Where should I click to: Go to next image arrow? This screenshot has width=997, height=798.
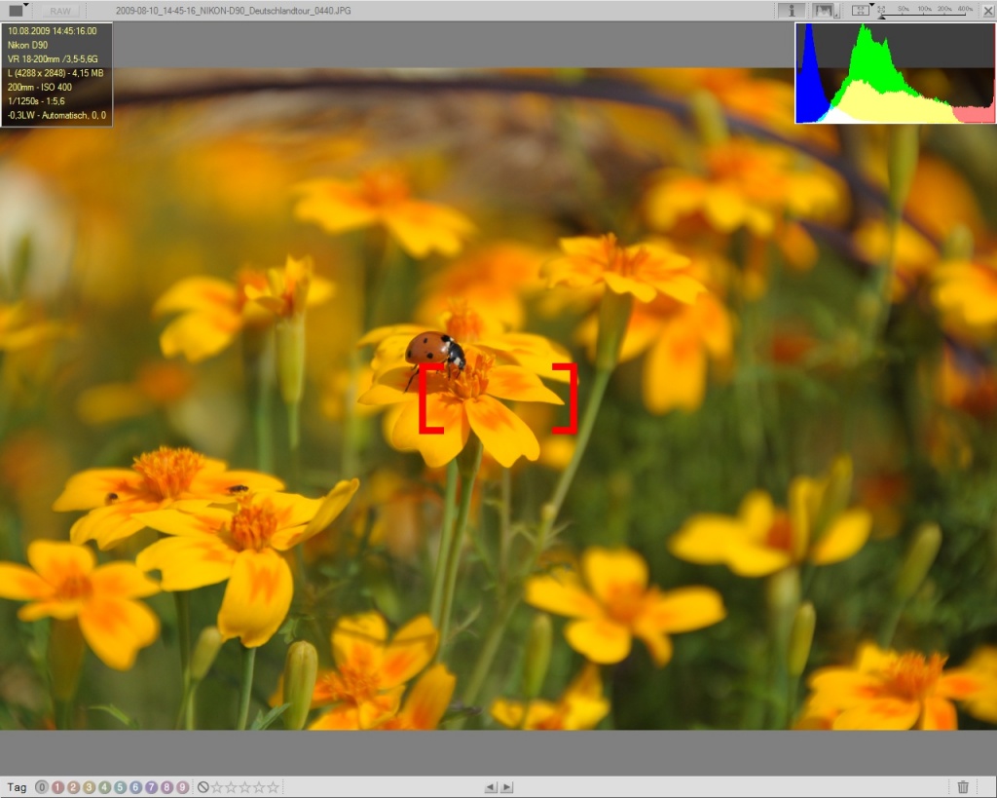click(506, 787)
